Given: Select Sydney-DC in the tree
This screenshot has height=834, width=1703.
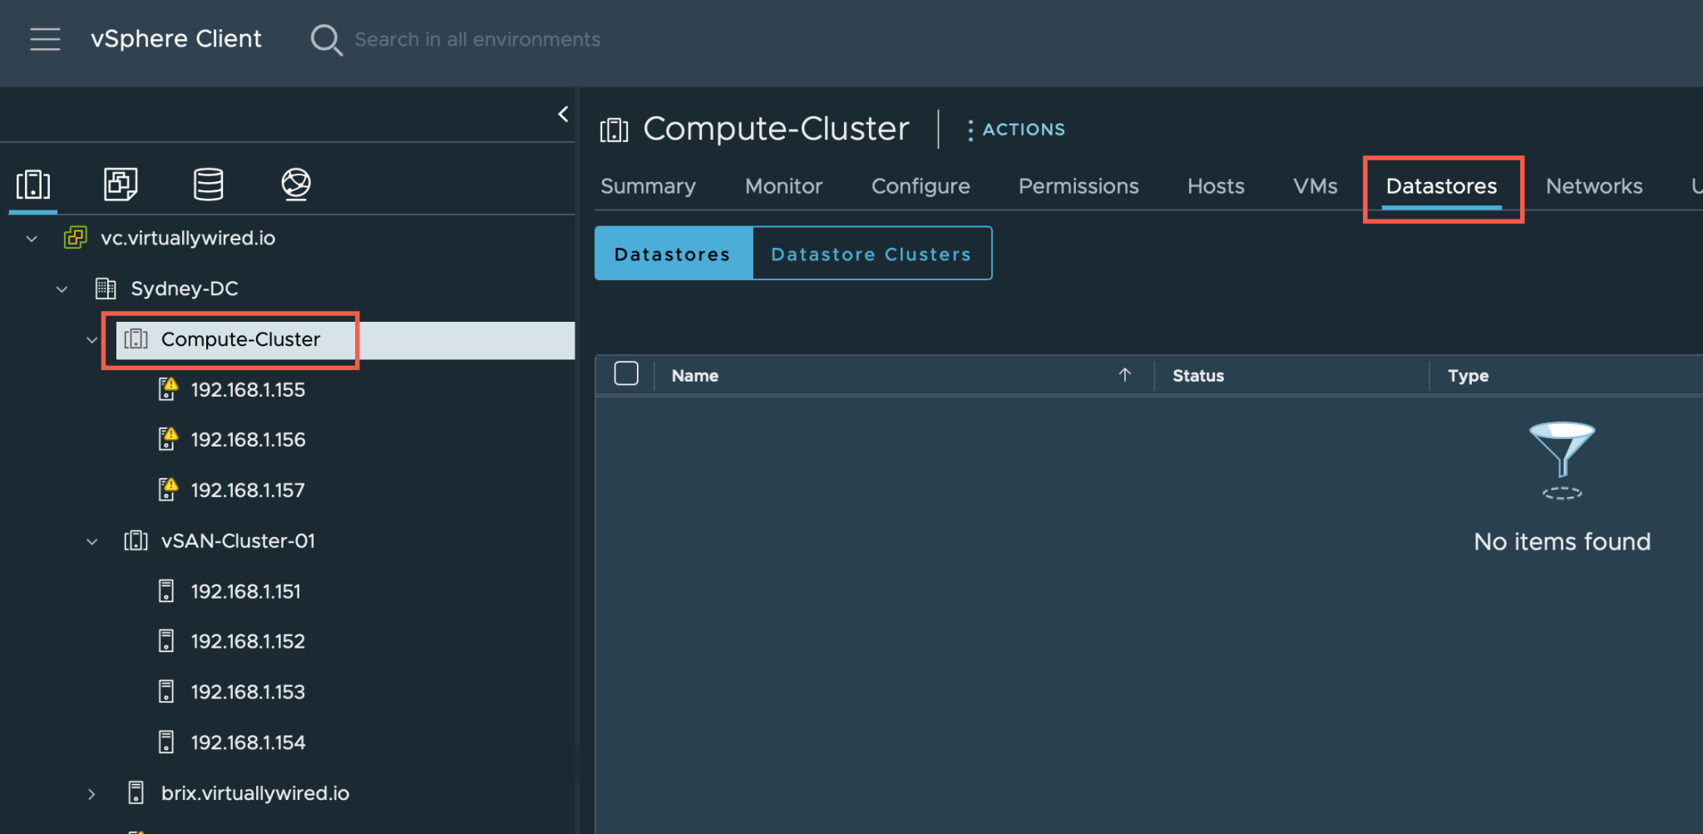Looking at the screenshot, I should click(x=185, y=289).
